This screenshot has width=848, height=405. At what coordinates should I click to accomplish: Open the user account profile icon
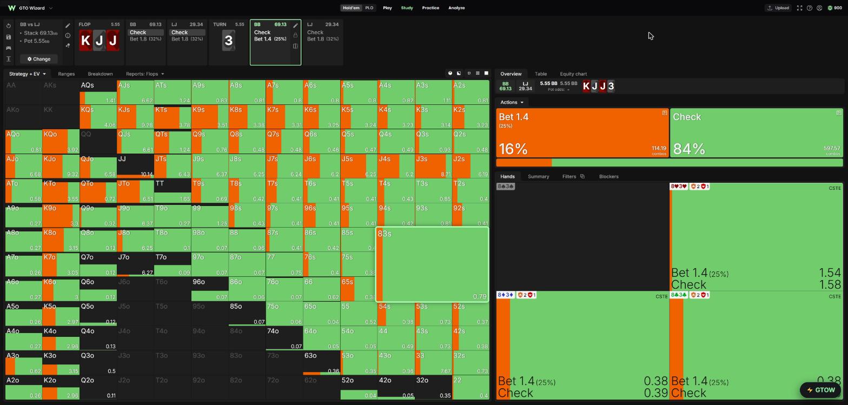[819, 8]
